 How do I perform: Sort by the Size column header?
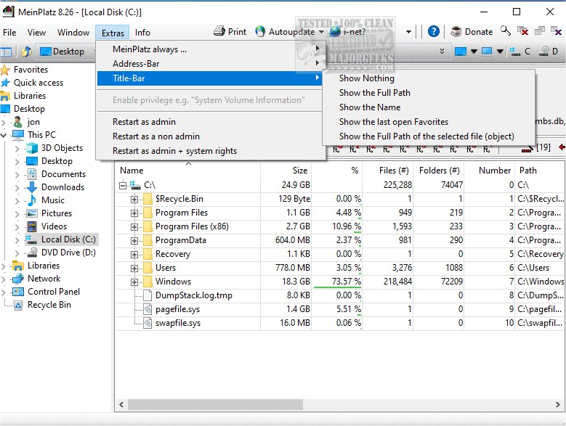point(286,171)
